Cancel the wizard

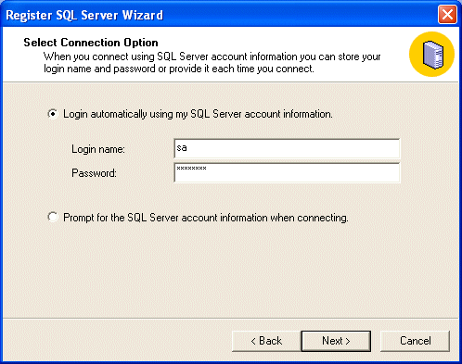click(415, 341)
